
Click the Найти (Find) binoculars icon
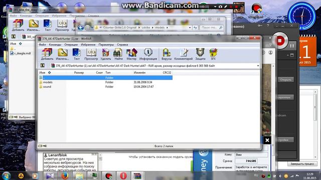[x=118, y=54]
